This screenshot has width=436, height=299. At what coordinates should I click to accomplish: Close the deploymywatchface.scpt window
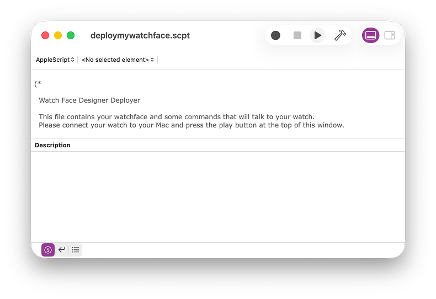click(45, 35)
